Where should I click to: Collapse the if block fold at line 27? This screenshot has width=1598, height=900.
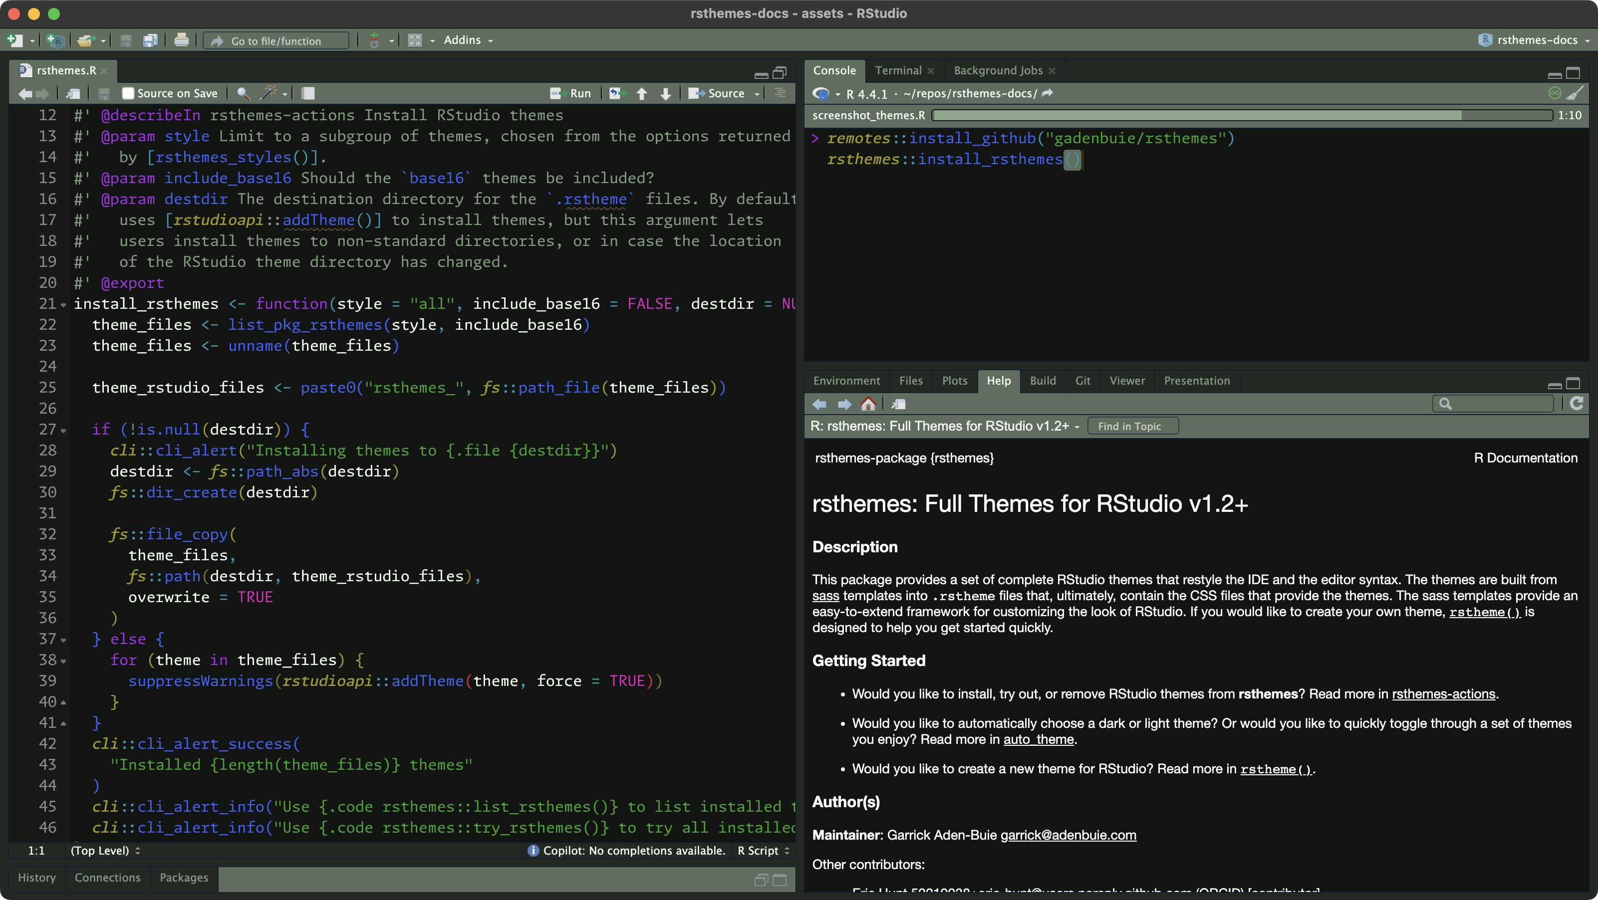coord(63,431)
